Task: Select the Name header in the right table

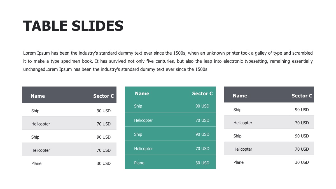Action: coord(240,96)
